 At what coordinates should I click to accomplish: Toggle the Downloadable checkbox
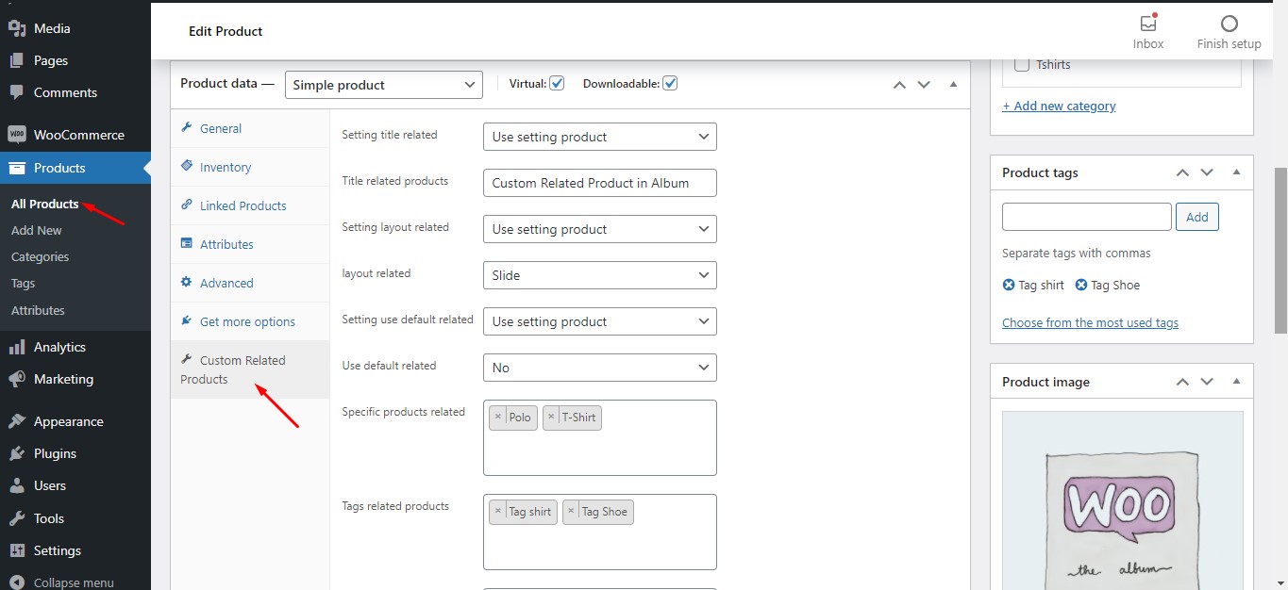point(670,83)
